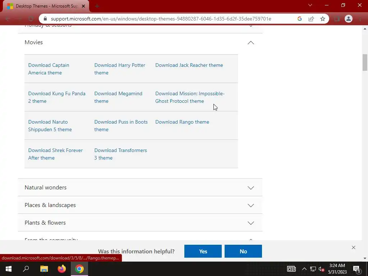
Task: Open the notification center icon
Action: [x=356, y=269]
